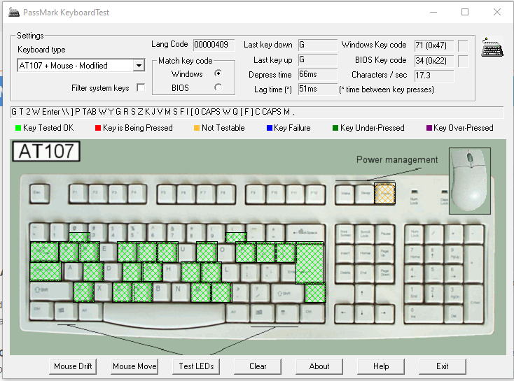Screen dimensions: 514x381
Task: Click the orange Not Testable swatch
Action: coord(197,128)
